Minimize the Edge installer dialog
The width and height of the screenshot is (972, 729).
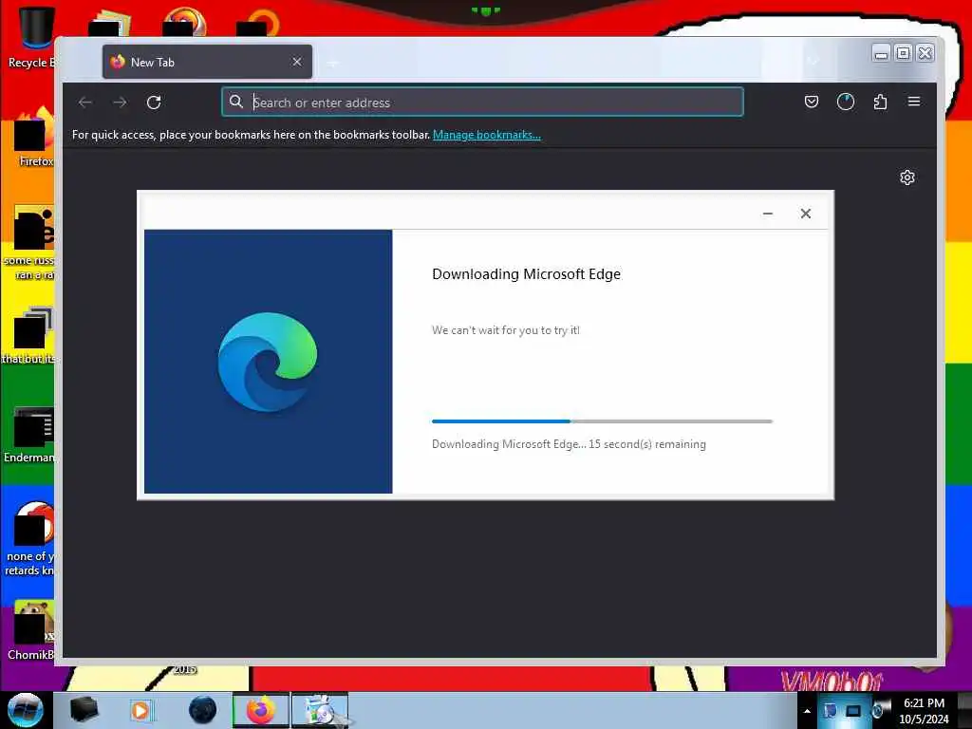pyautogui.click(x=767, y=214)
